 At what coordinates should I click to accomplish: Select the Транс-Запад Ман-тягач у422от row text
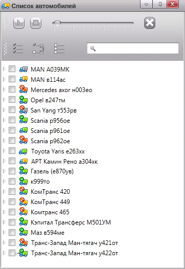(x=75, y=253)
